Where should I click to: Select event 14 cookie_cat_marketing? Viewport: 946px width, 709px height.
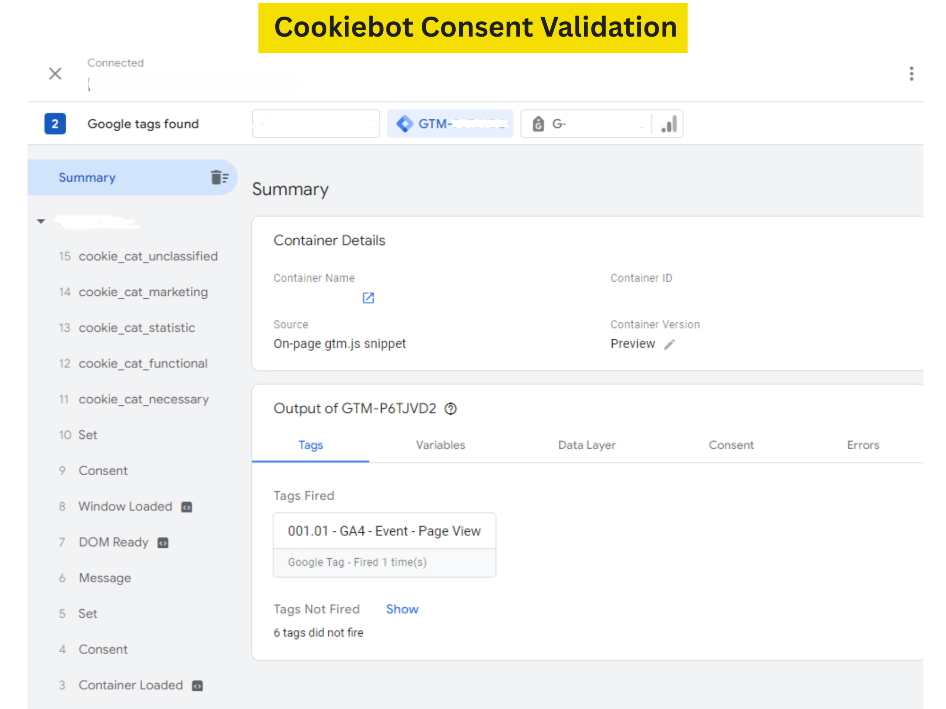point(143,292)
